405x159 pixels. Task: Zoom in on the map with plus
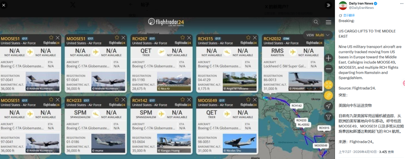click(328, 58)
